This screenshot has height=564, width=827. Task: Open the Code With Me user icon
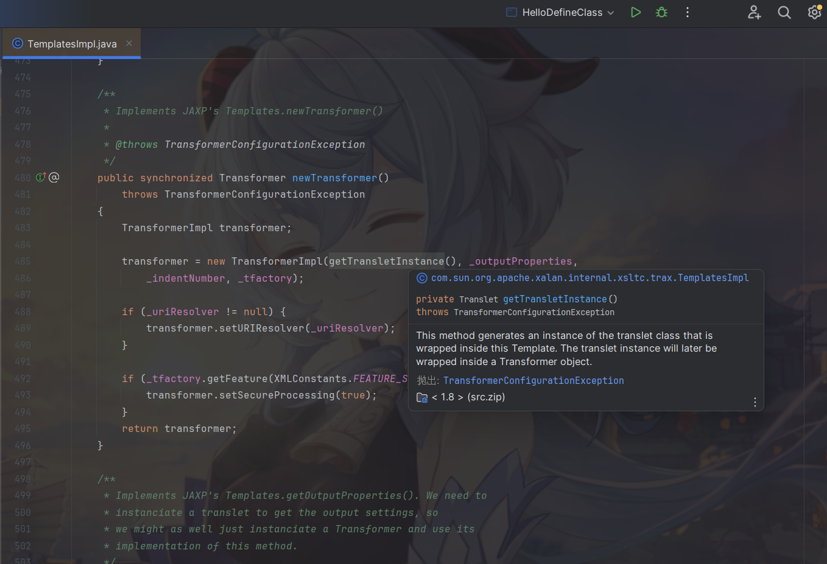(755, 12)
